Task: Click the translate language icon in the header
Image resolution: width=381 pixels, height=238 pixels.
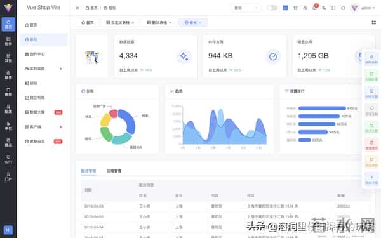Action: [x=324, y=8]
